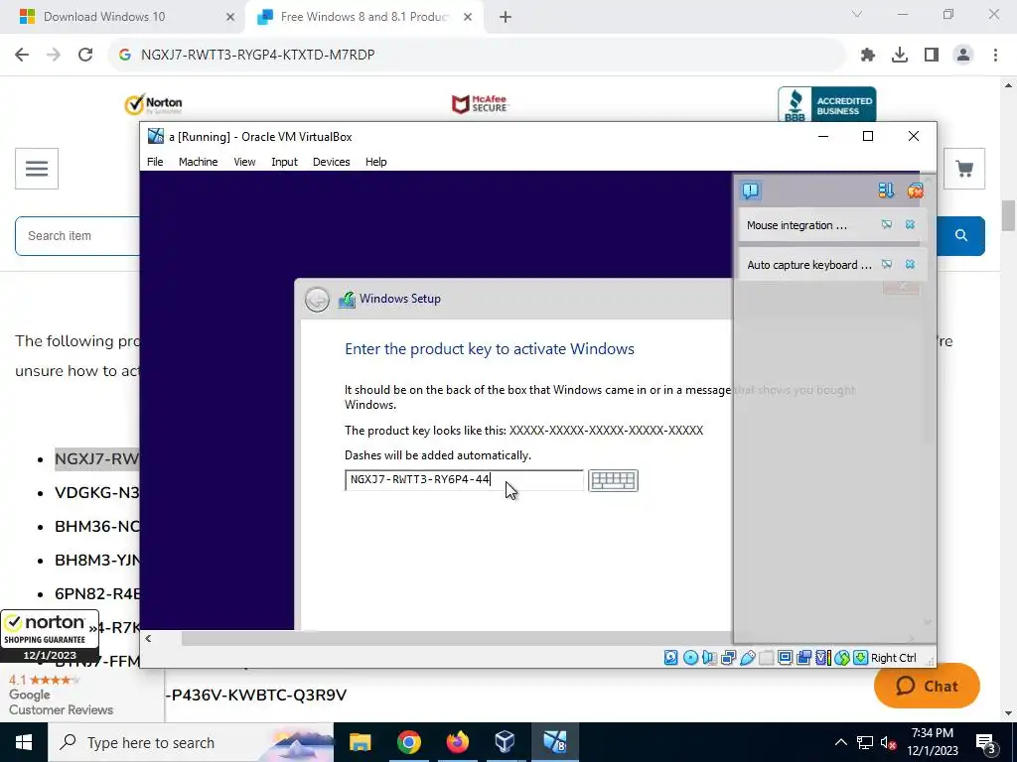The image size is (1017, 762).
Task: Open the Windows Start menu
Action: tap(24, 742)
